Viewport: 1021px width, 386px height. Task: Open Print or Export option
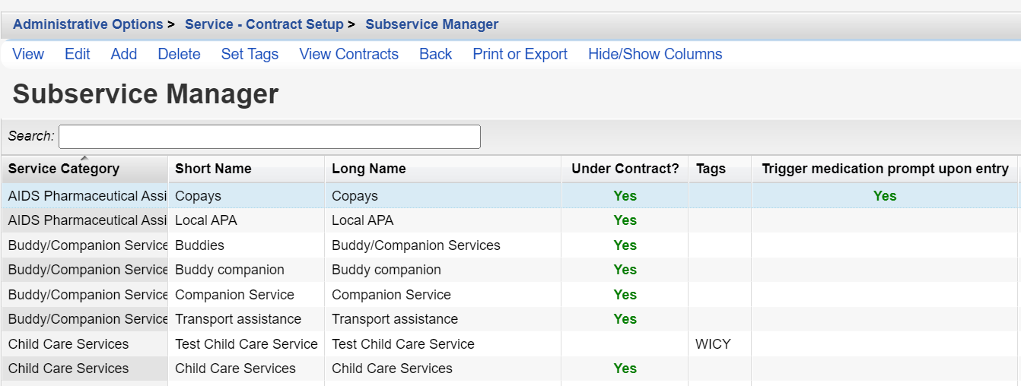(x=520, y=54)
